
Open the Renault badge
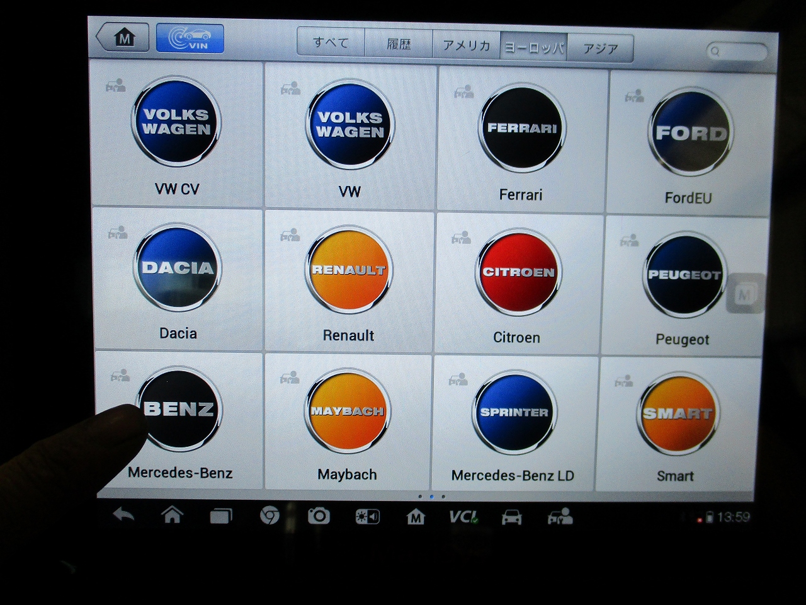tap(349, 270)
